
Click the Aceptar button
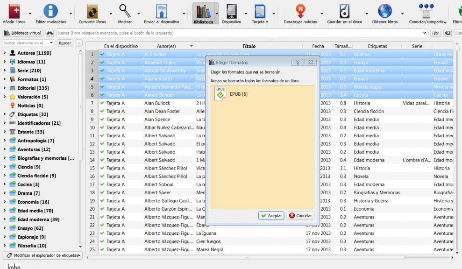pos(271,216)
